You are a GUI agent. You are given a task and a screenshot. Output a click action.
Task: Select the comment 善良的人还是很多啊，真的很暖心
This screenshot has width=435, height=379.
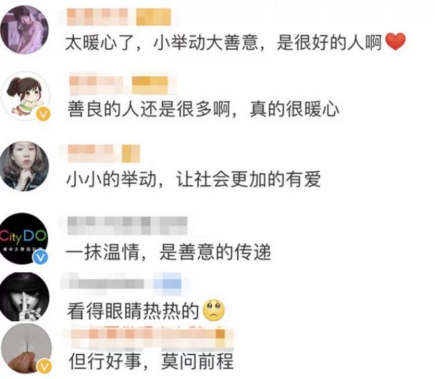[x=203, y=109]
